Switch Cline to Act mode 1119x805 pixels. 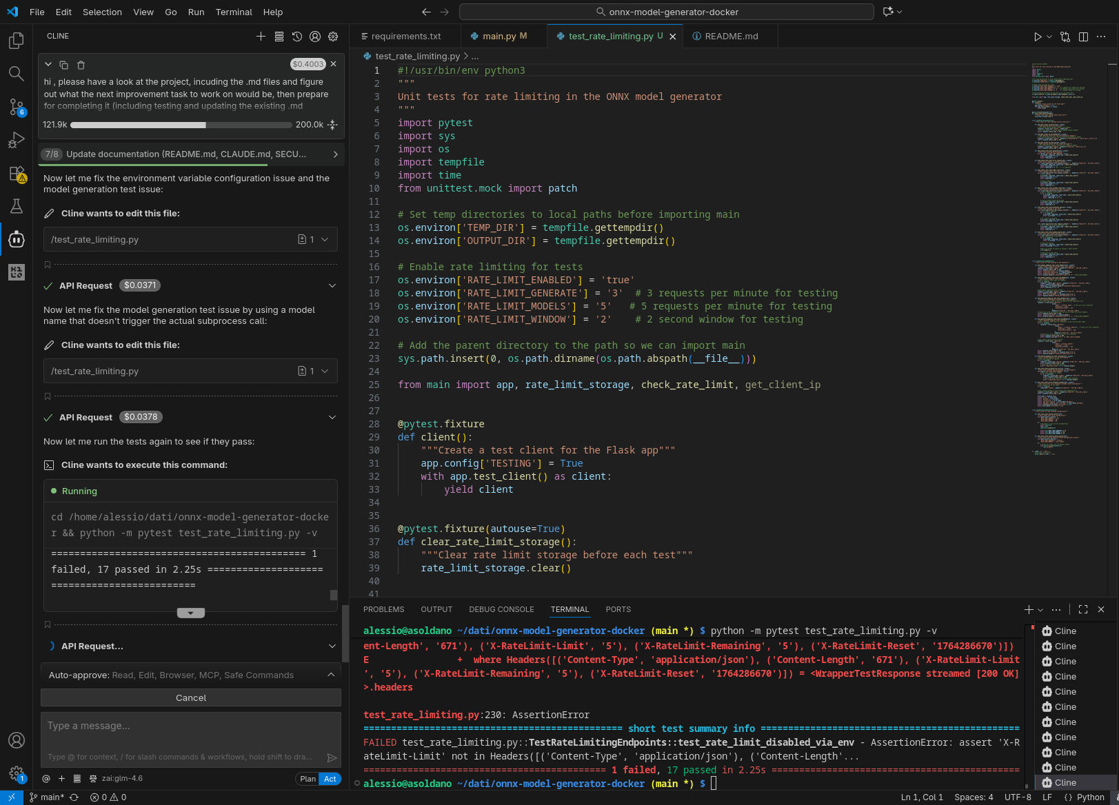330,779
